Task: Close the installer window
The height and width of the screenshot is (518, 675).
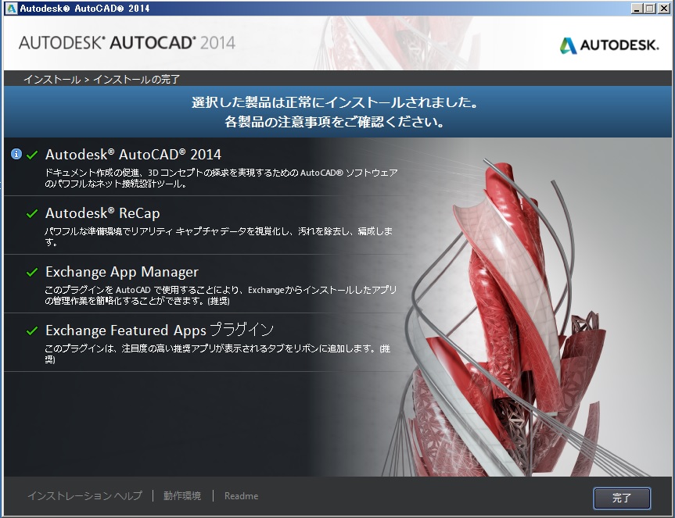Action: 664,8
